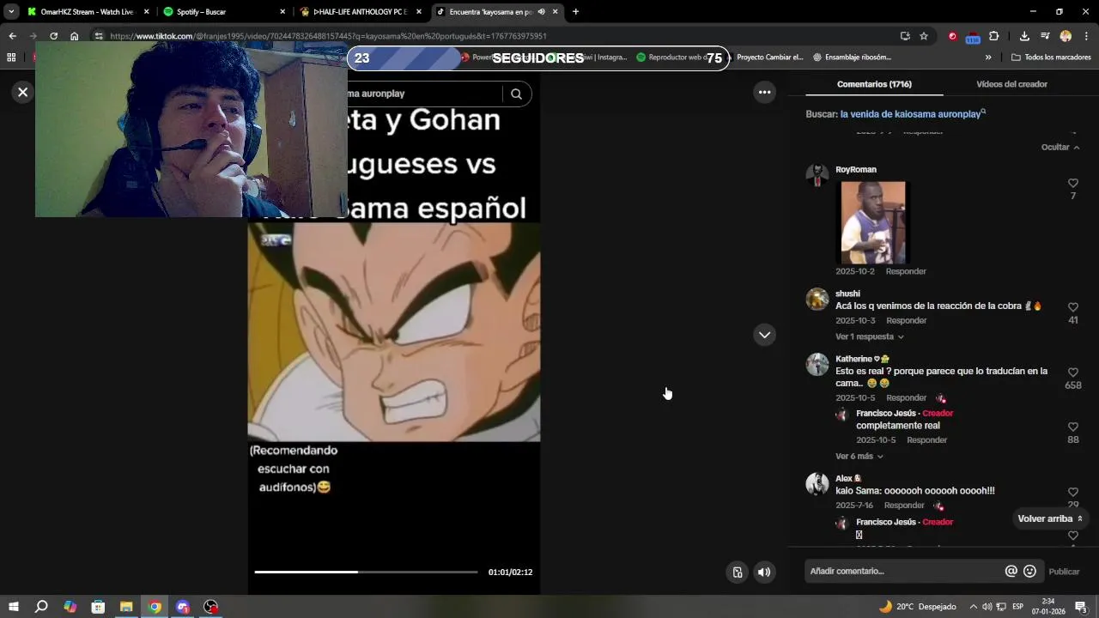Reply to Katherine's comment
Image resolution: width=1099 pixels, height=618 pixels.
point(907,398)
